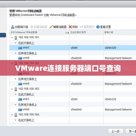
Task: Select vmk1 row text under 192.168.100.183
Action: [x=26, y=99]
